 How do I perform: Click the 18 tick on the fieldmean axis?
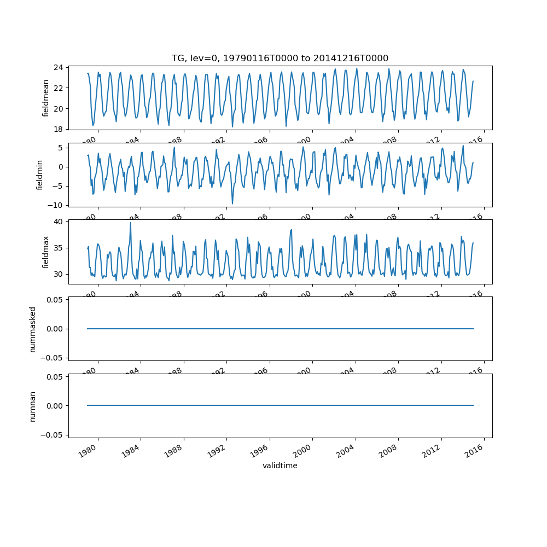point(59,129)
